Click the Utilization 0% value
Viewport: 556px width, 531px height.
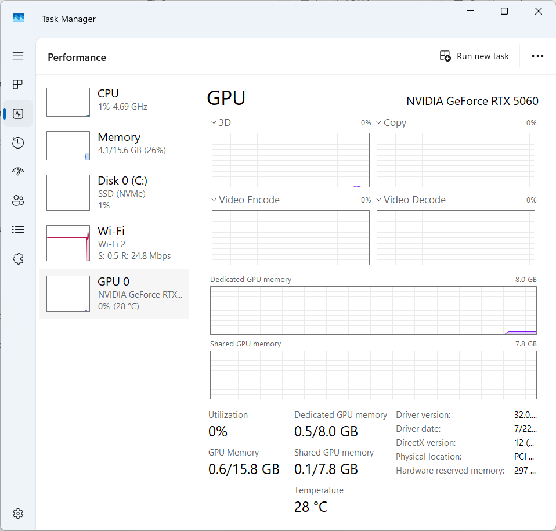[x=218, y=431]
